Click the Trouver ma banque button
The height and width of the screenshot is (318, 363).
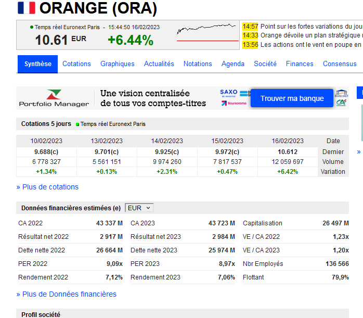point(292,98)
